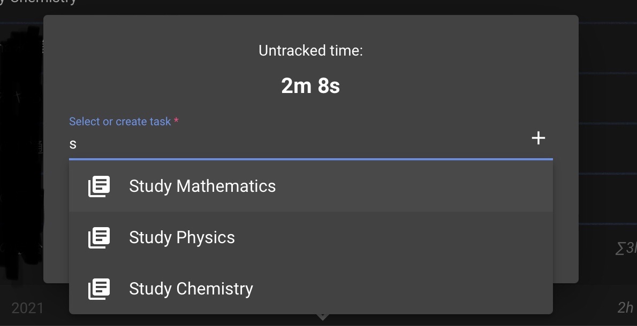Choose Study Chemistry as the task
This screenshot has width=637, height=326.
[x=191, y=289]
